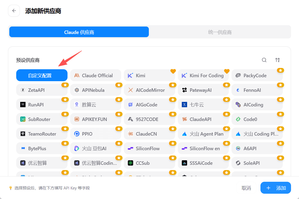Viewport: 299px width, 199px height.
Task: Click the star badge on RunAPI
Action: pyautogui.click(x=65, y=99)
